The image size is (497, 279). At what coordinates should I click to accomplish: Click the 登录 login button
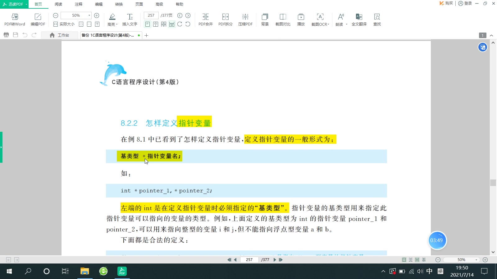tap(465, 3)
